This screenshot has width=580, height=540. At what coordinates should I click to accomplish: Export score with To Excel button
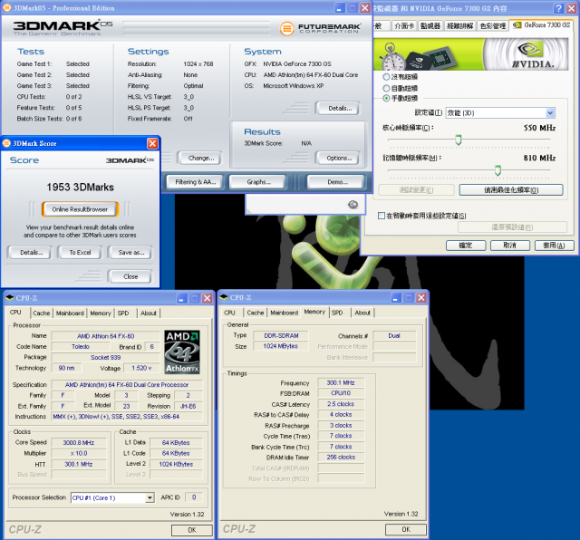[80, 252]
